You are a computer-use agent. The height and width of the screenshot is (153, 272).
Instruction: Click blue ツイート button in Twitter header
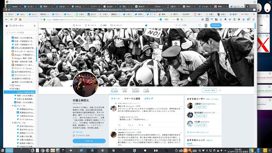coord(216,25)
